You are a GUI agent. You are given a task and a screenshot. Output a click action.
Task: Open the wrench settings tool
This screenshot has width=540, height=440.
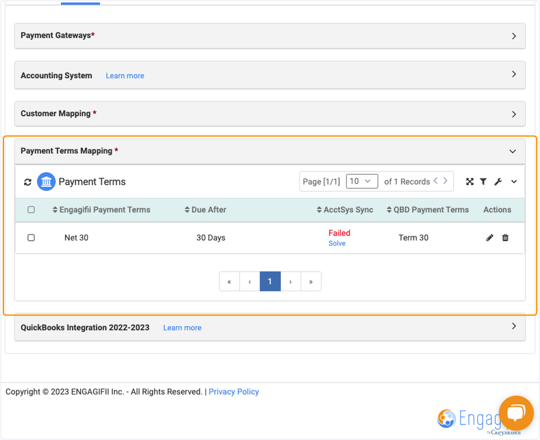(498, 181)
